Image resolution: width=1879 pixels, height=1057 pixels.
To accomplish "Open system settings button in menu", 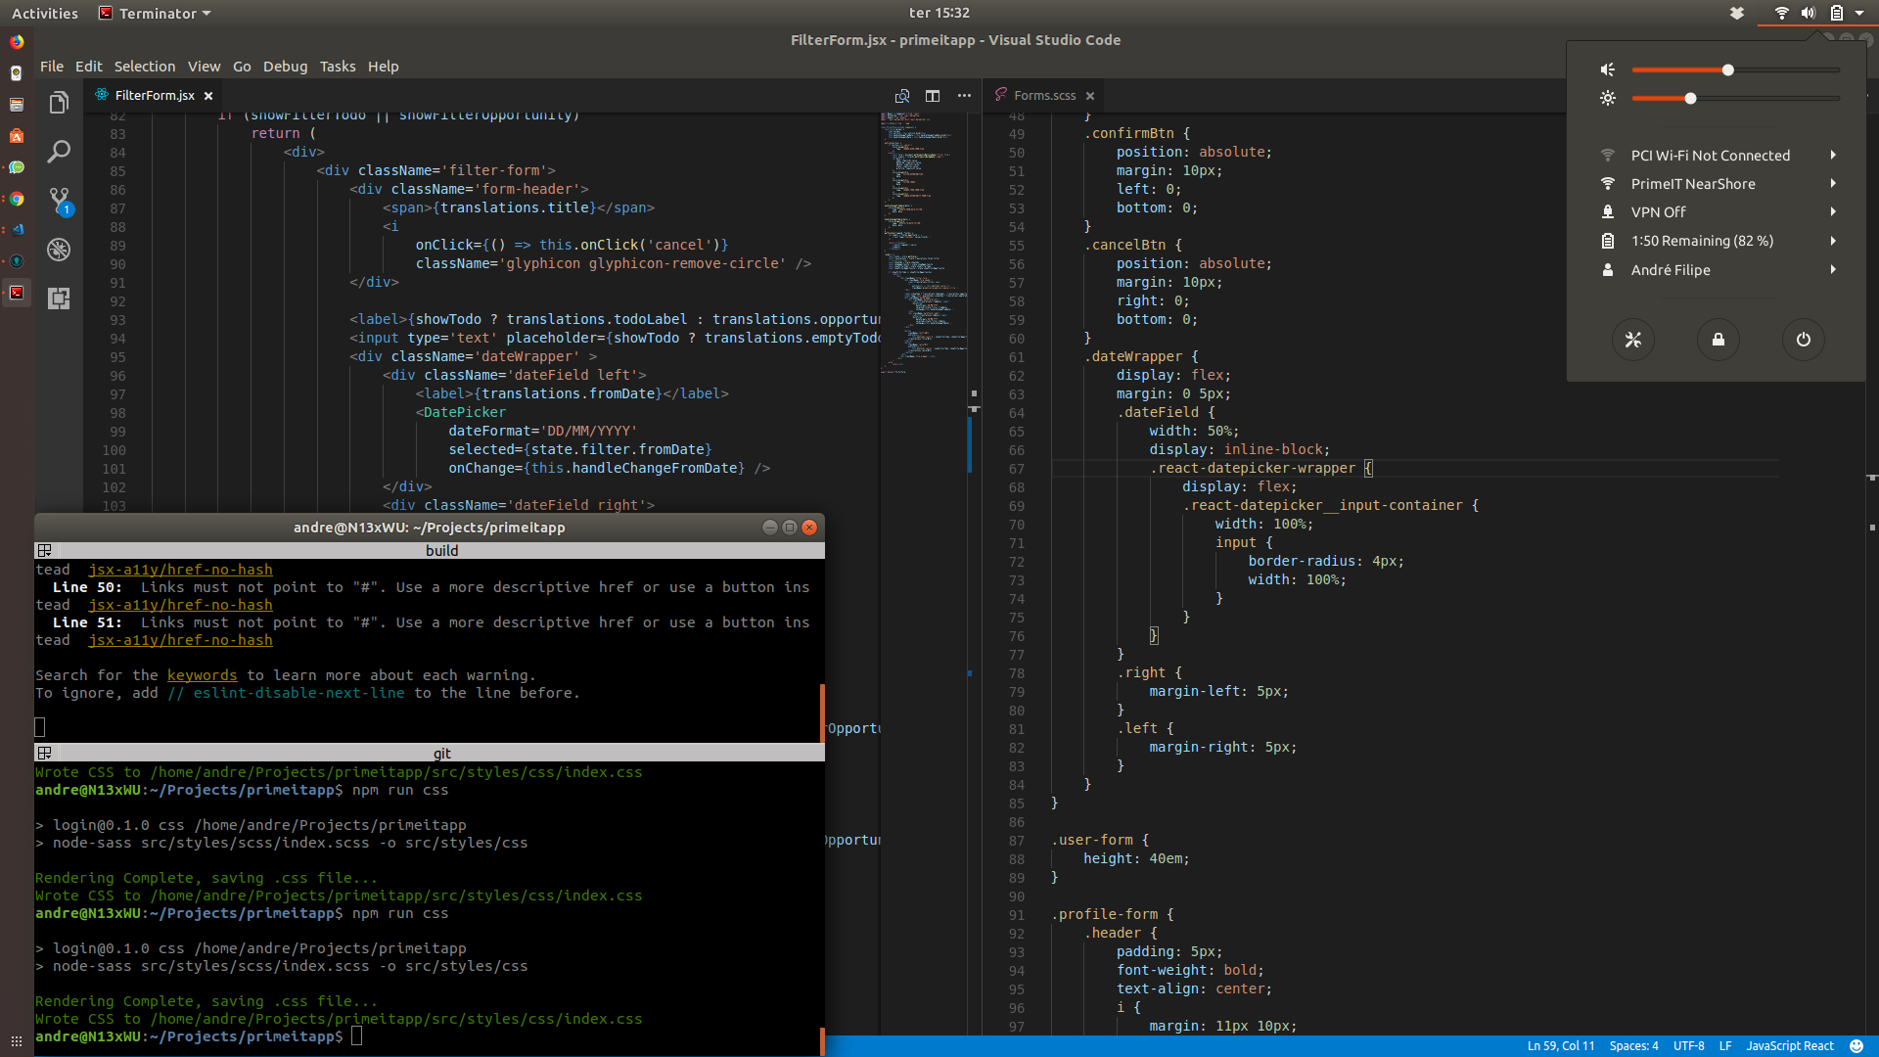I will (1633, 340).
